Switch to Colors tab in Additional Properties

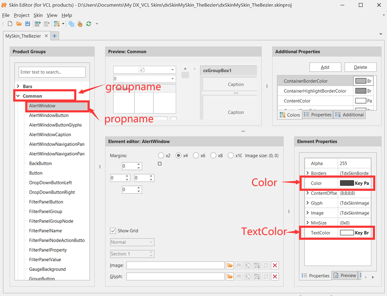pos(290,115)
